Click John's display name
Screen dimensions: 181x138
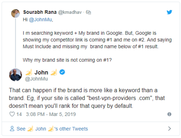tap(41, 72)
